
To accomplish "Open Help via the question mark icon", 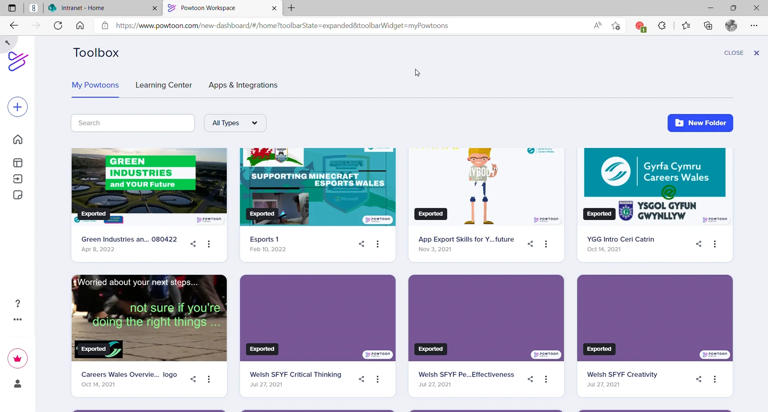I will click(17, 303).
